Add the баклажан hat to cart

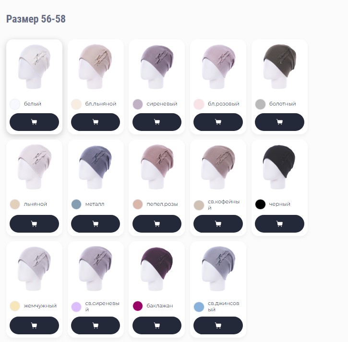157,325
